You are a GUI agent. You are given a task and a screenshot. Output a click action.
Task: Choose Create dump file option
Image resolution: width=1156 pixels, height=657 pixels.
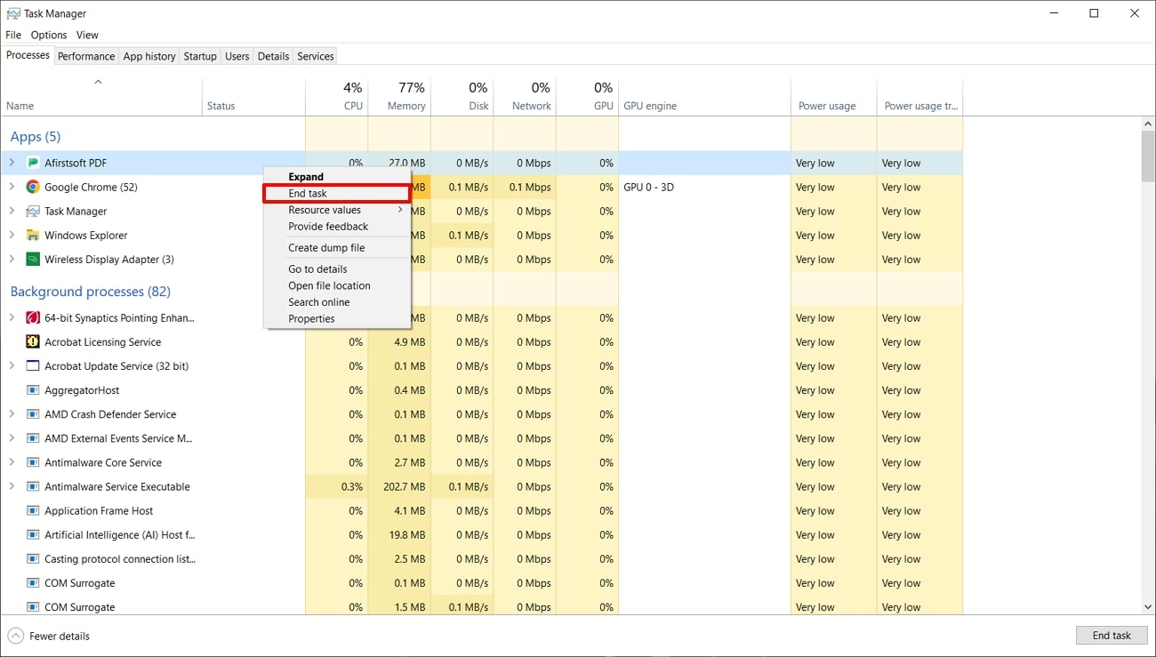(337, 247)
